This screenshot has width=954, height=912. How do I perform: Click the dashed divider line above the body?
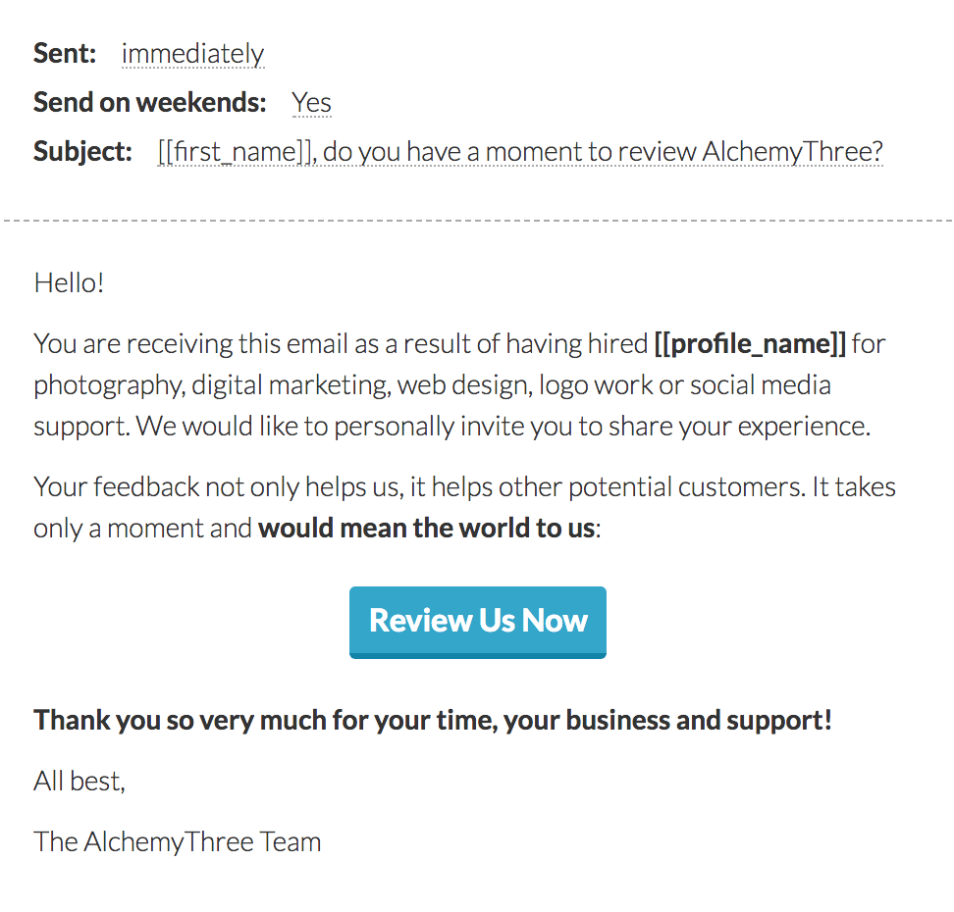coord(477,221)
